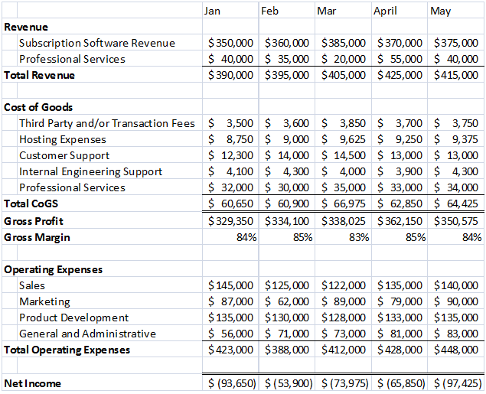This screenshot has width=486, height=394.
Task: Select April Professional Services revenue $55,000 cell
Action: click(400, 59)
